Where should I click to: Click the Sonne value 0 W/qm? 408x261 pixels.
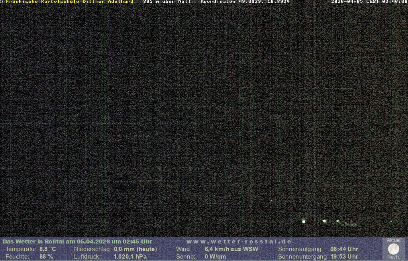tap(215, 257)
